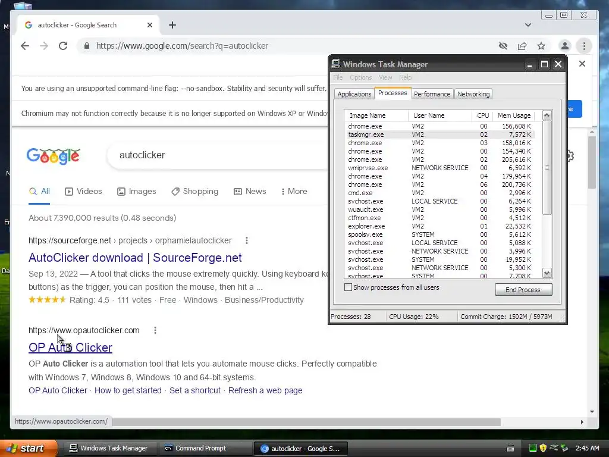Sort processes by Image Name column
The width and height of the screenshot is (609, 457).
(x=376, y=115)
